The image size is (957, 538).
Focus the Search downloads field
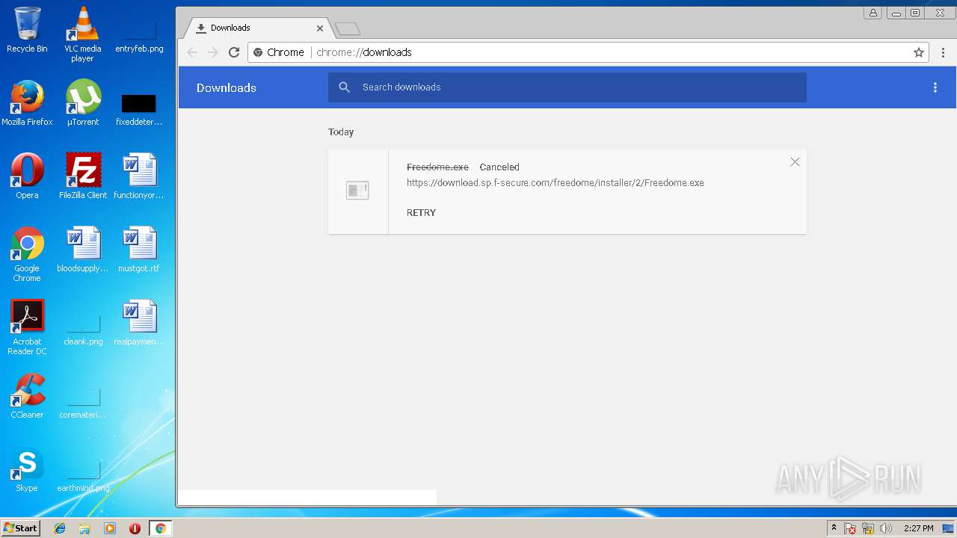pos(567,87)
